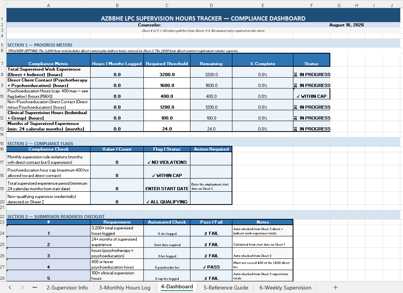This screenshot has height=293, width=403.
Task: Select the 'Notes' header cell
Action: point(263,222)
